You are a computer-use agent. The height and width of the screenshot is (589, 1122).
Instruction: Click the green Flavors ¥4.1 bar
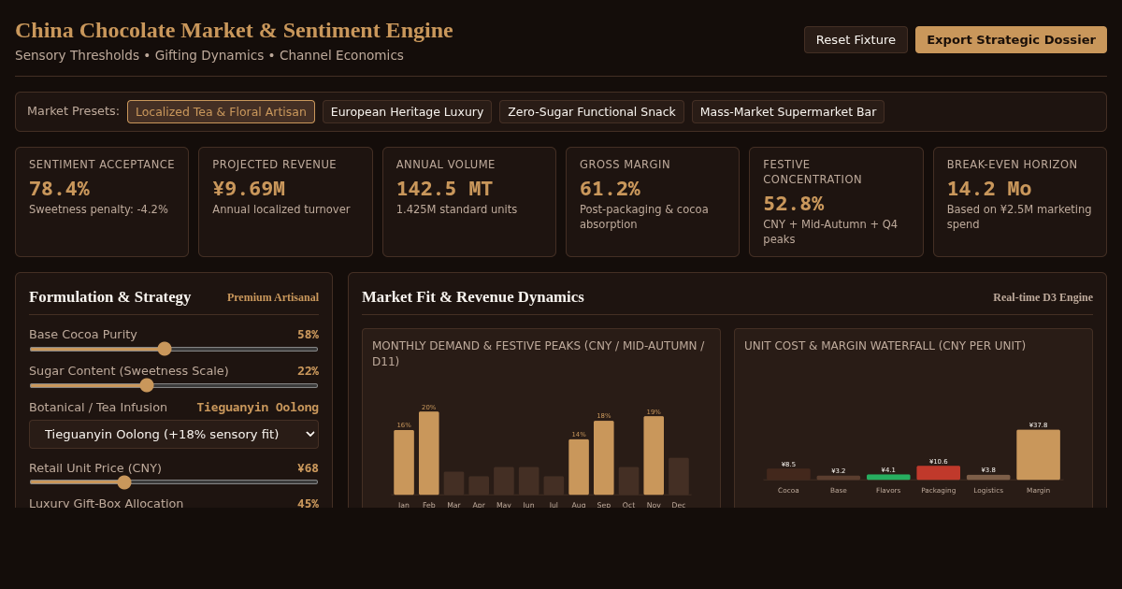(x=888, y=477)
